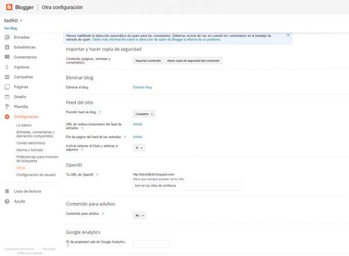Open the Campañas icon
349x256 pixels.
point(7,77)
